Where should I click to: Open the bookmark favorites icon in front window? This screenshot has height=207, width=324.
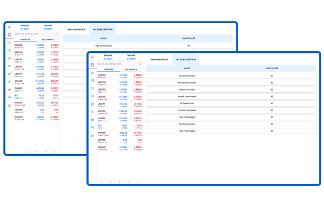pyautogui.click(x=92, y=65)
